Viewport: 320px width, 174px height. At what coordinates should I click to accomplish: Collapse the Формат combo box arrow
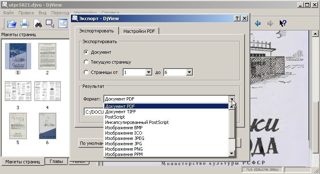tap(232, 99)
